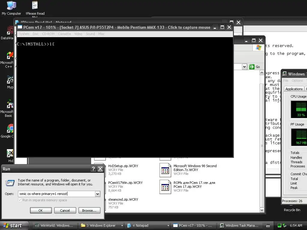Click the Start button

(14, 226)
